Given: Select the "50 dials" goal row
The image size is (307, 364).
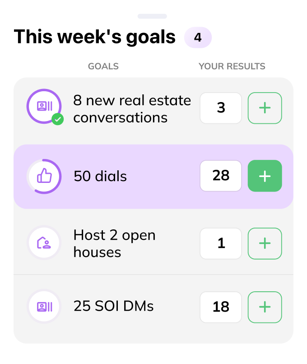Looking at the screenshot, I should [x=100, y=176].
